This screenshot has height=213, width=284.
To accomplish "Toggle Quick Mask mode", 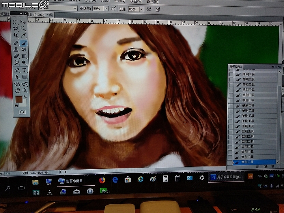I will tap(22, 112).
